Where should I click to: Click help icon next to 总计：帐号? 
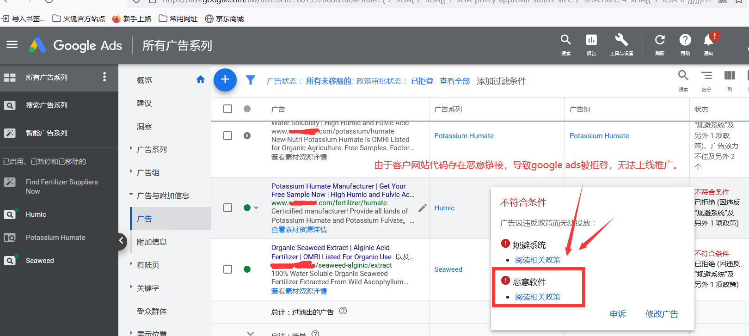coord(315,333)
